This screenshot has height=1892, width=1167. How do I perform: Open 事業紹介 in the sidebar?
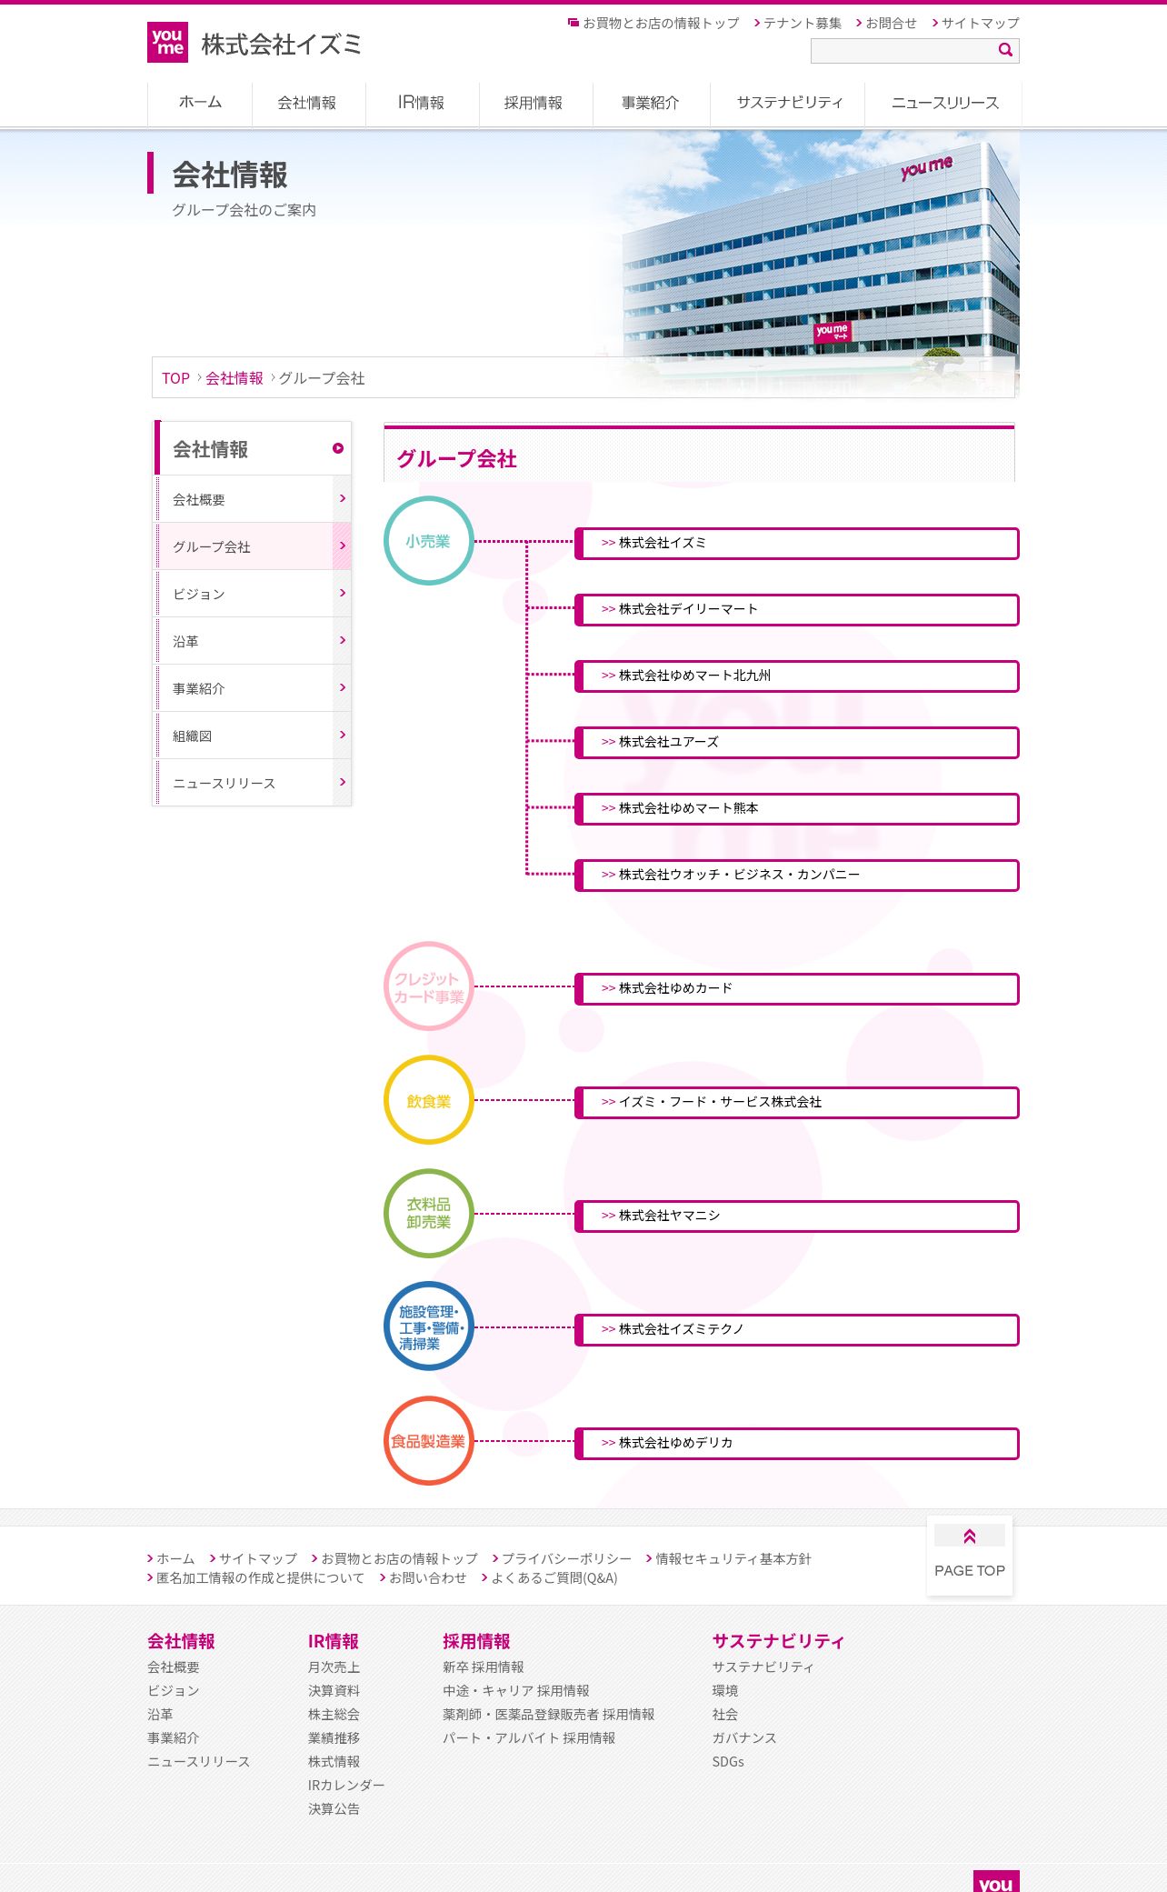point(254,688)
